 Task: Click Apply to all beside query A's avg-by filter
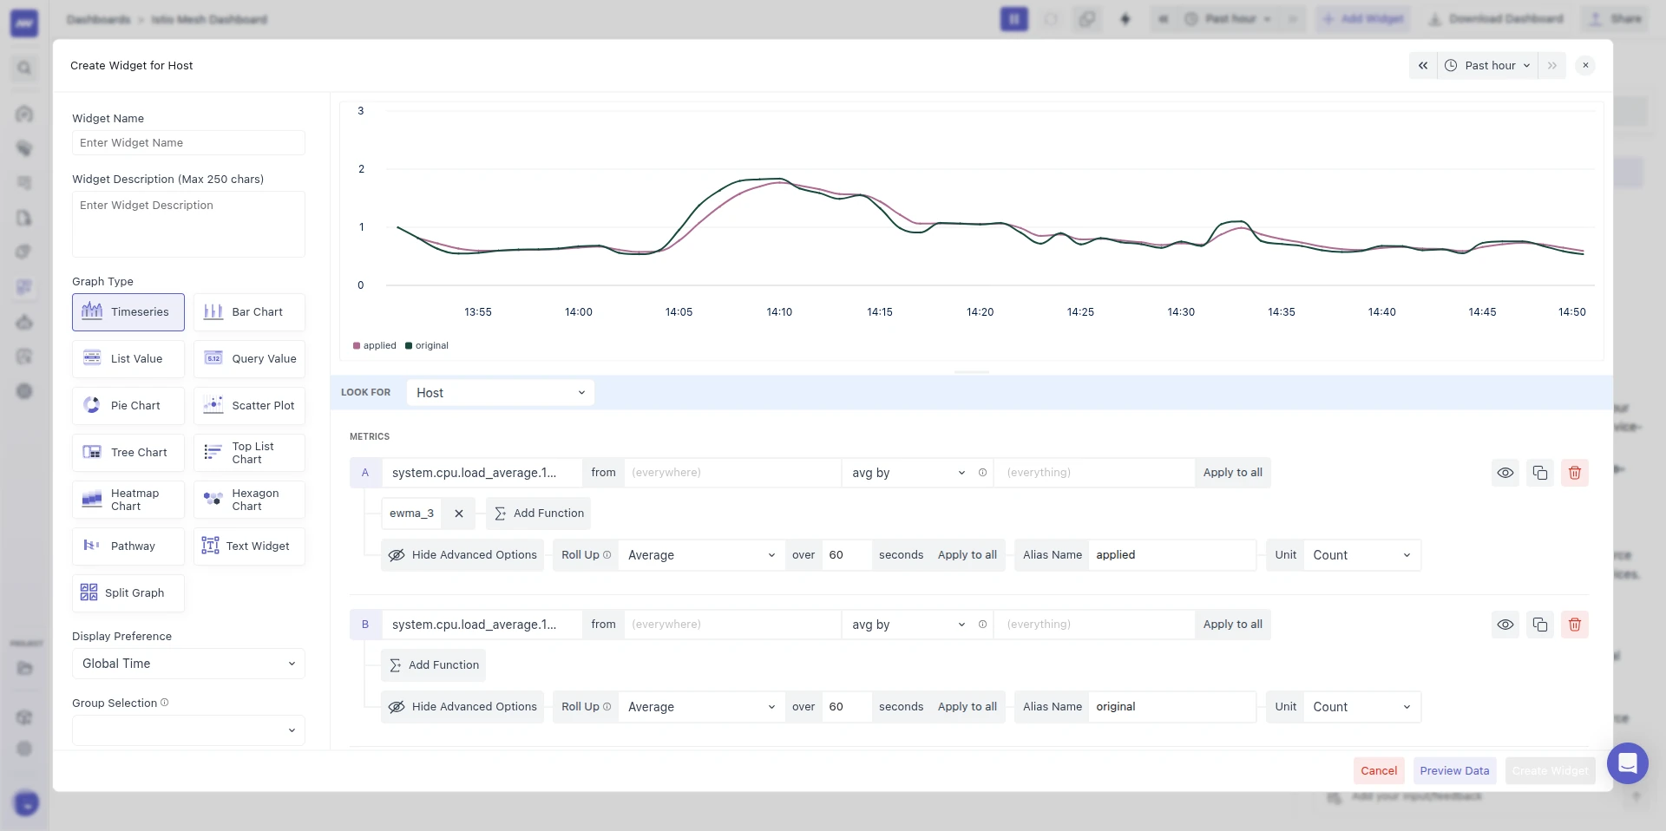coord(1232,473)
